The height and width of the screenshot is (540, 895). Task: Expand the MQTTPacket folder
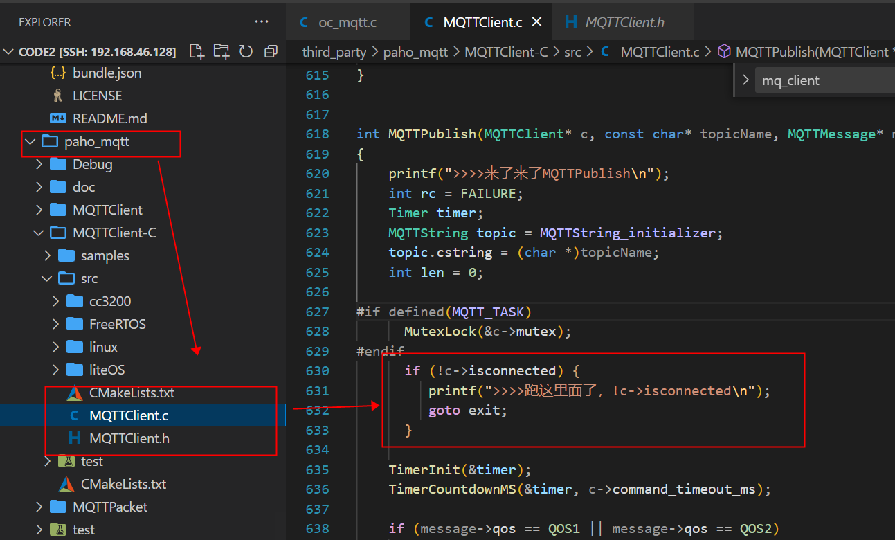[39, 507]
